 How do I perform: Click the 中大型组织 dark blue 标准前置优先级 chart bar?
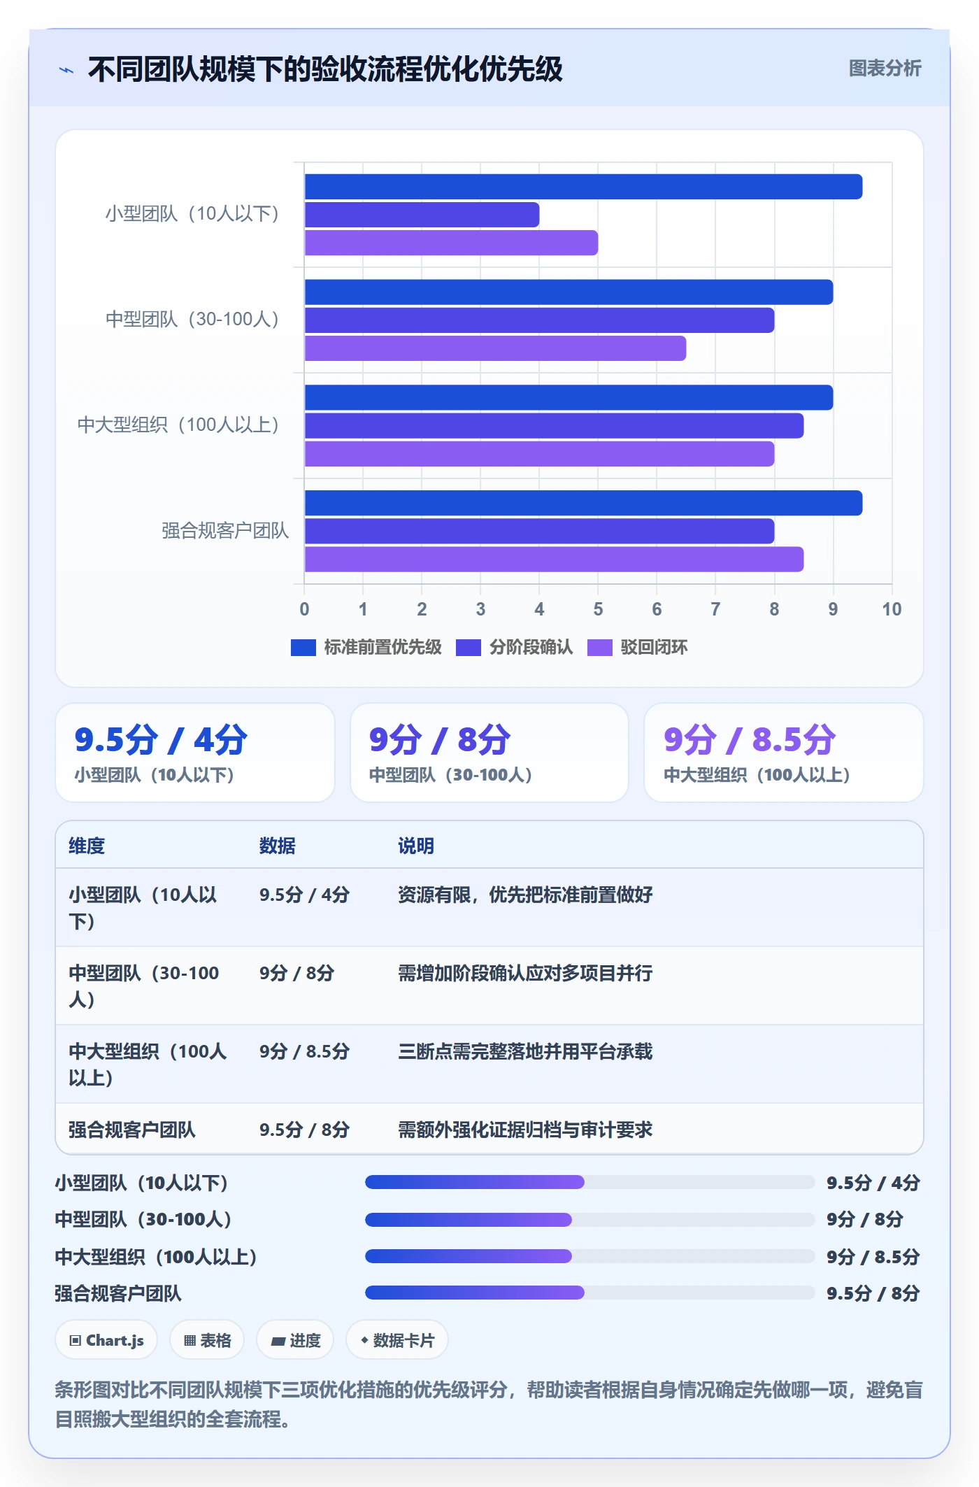point(569,397)
